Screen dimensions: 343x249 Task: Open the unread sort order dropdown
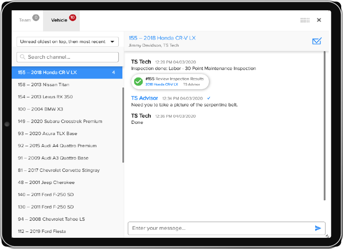[x=67, y=42]
